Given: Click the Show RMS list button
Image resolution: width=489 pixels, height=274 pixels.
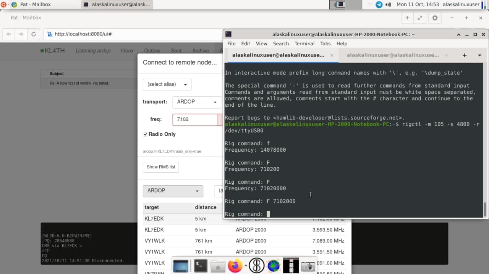Looking at the screenshot, I should 161,167.
